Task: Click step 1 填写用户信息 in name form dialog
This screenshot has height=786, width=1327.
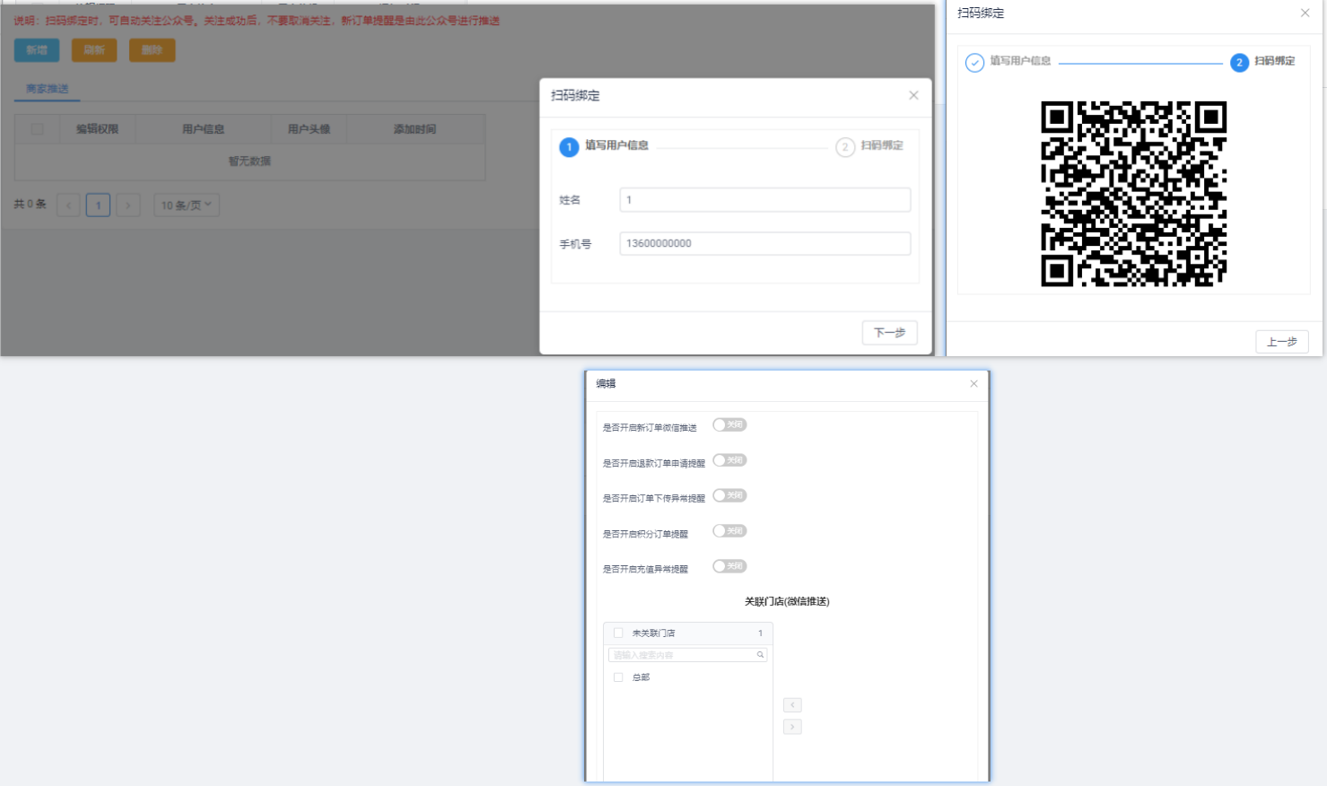Action: pos(604,146)
